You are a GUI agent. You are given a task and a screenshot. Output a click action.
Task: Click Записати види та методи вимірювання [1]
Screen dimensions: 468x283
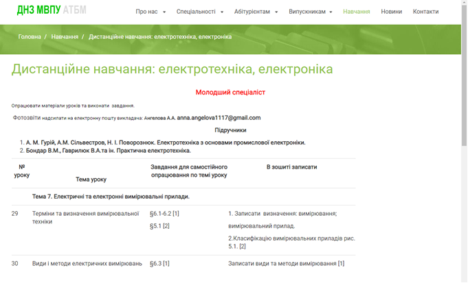tap(287, 264)
